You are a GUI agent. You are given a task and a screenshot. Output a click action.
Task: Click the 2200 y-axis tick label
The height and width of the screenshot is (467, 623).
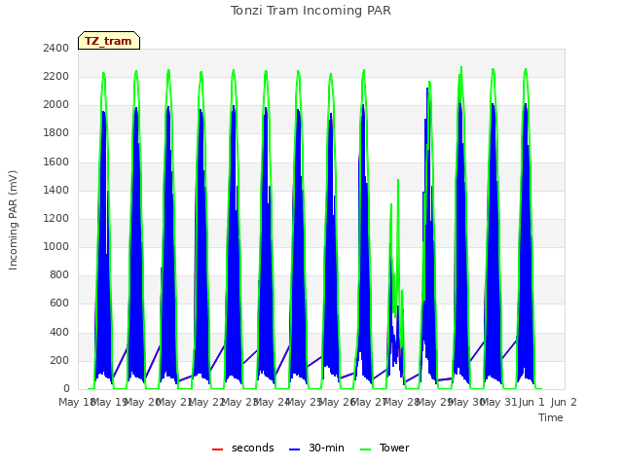pos(56,76)
